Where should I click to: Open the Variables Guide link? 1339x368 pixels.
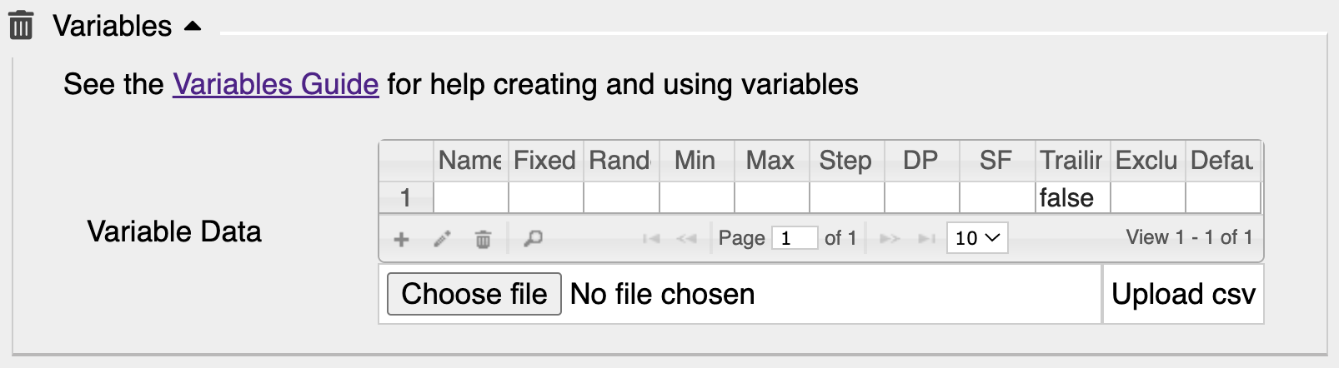pos(276,84)
